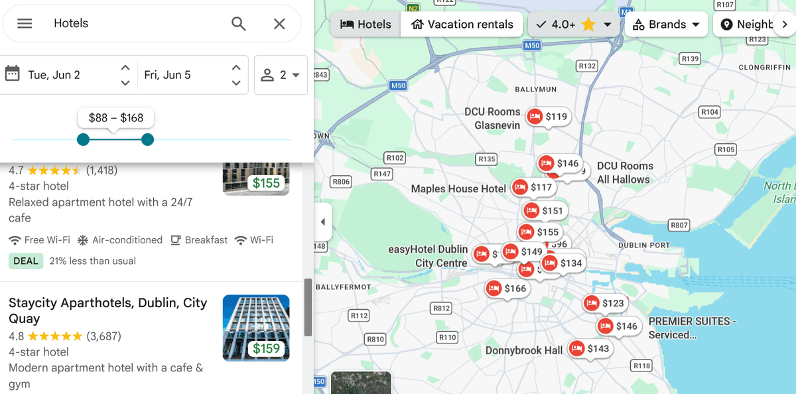Open the guest count dropdown
Screen dimensions: 796x394
[x=281, y=75]
